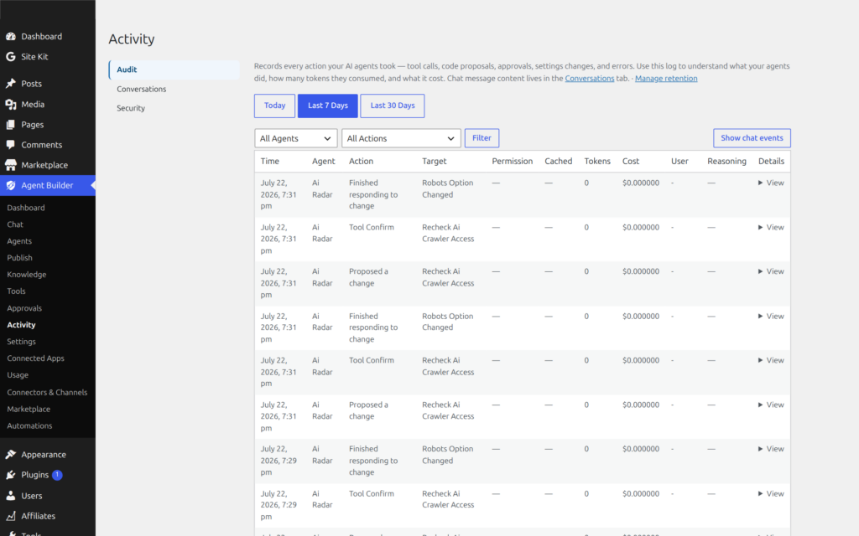Open the Agents submenu item
The width and height of the screenshot is (859, 536).
[19, 241]
